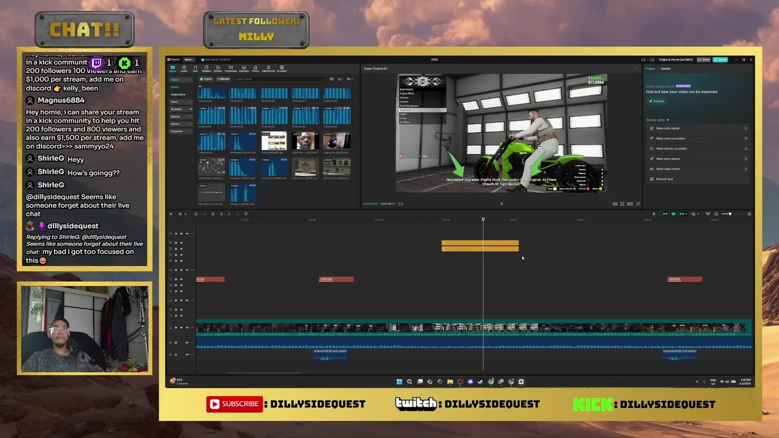Toggle visibility of main video track
The height and width of the screenshot is (438, 779).
click(181, 327)
